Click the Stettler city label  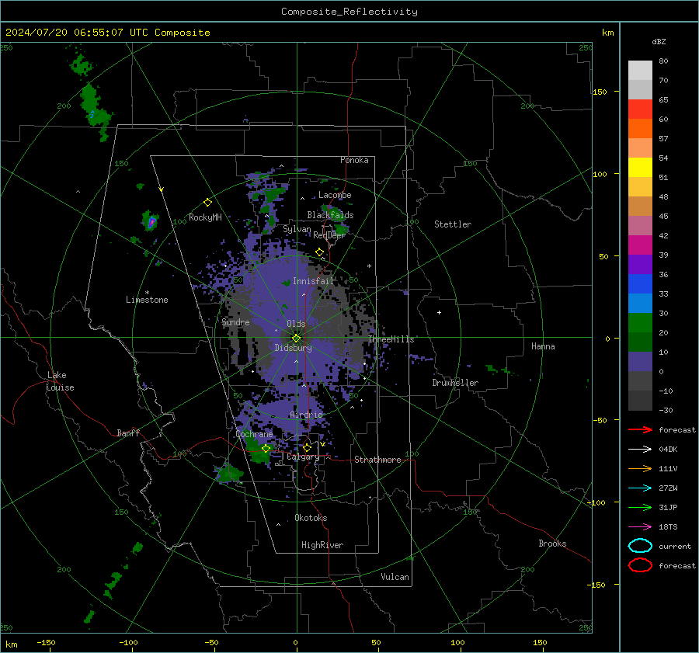pos(453,224)
